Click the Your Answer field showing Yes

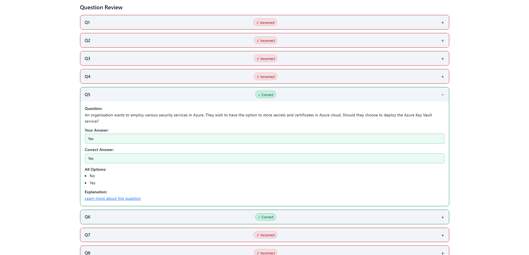(x=264, y=139)
